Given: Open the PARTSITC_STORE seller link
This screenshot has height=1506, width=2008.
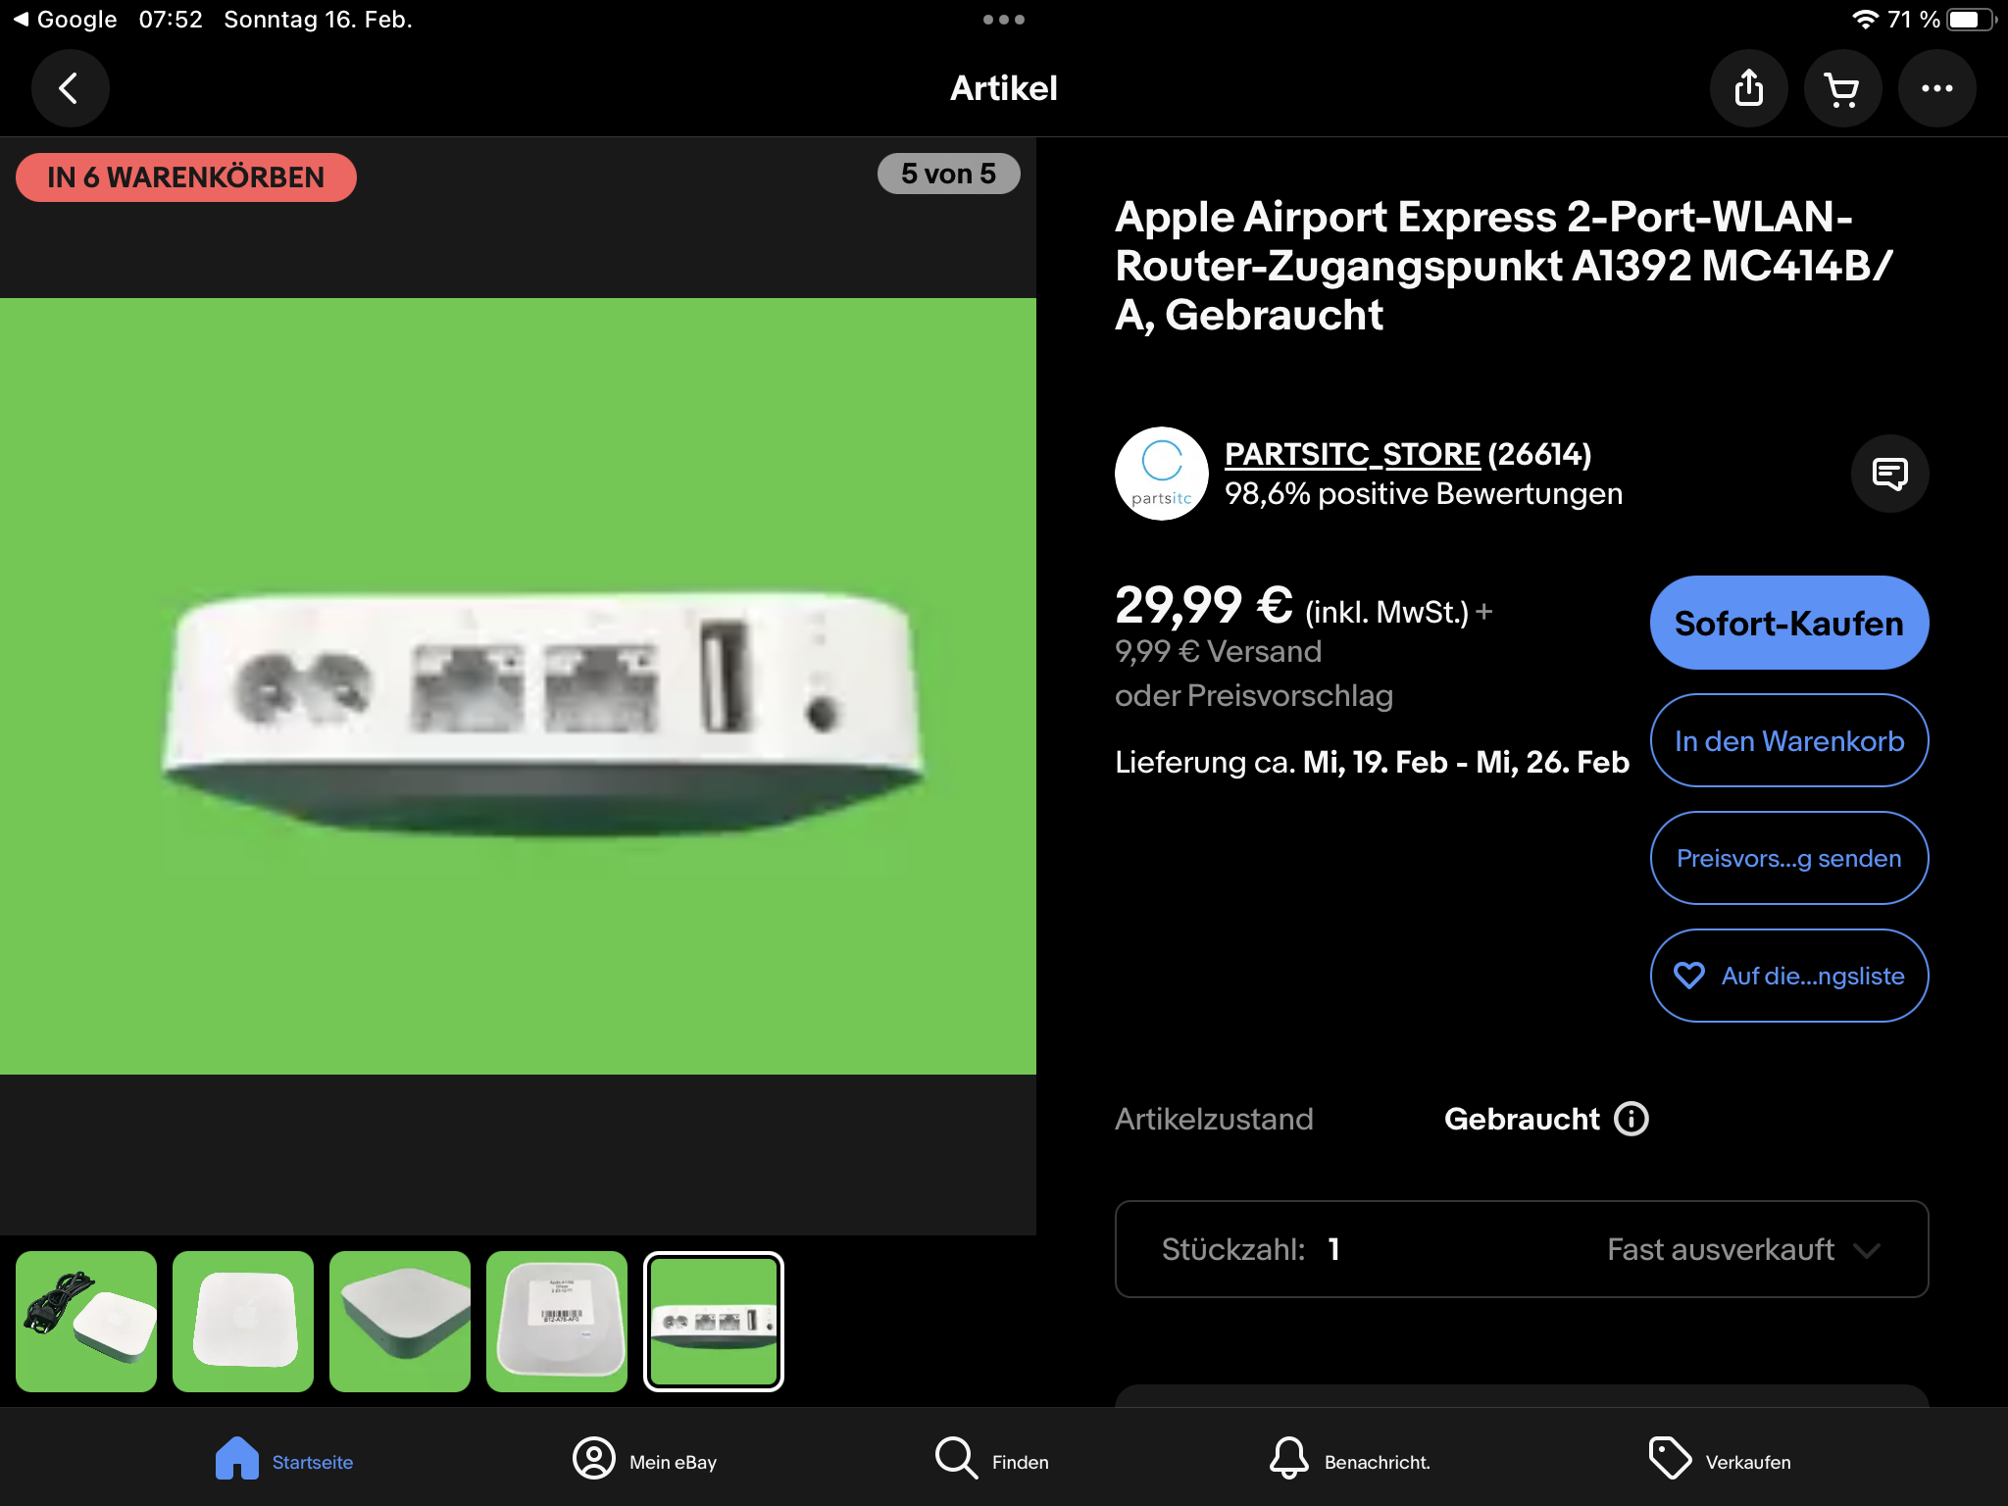Looking at the screenshot, I should (x=1352, y=454).
